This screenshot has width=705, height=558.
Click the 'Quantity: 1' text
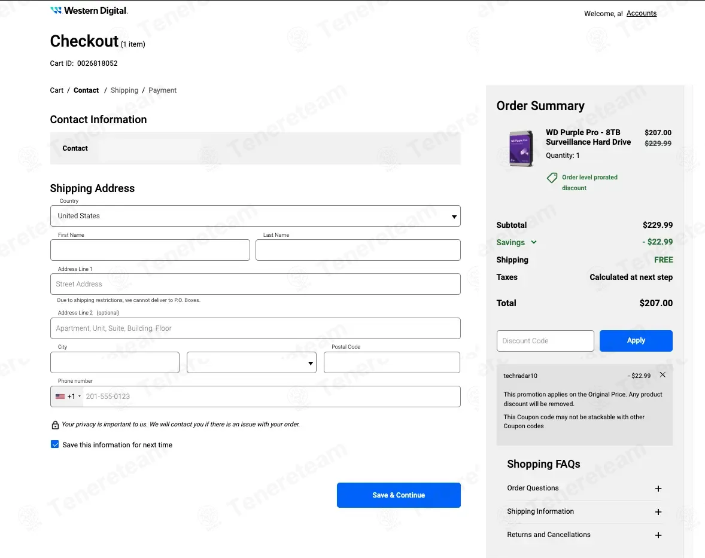[x=563, y=155]
